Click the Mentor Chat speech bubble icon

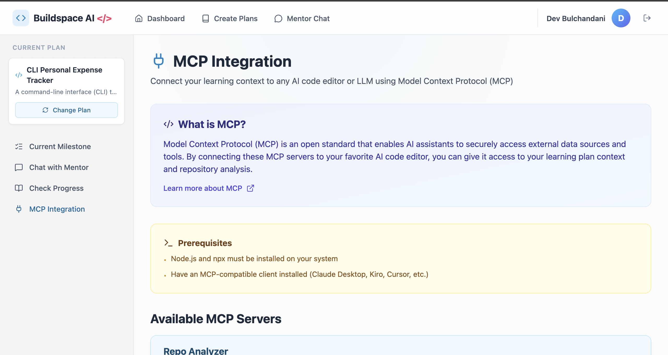278,19
